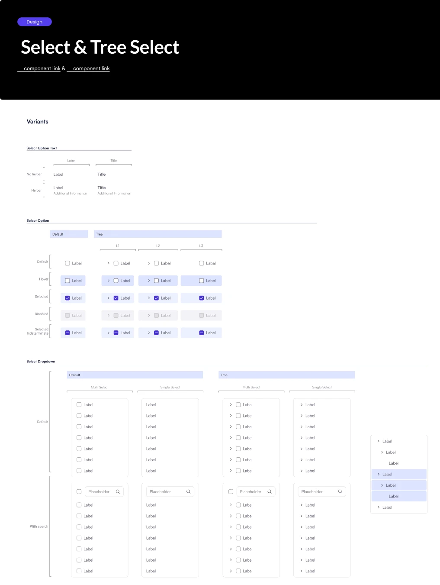Select the Default header bar in Select Dropdown

point(135,375)
